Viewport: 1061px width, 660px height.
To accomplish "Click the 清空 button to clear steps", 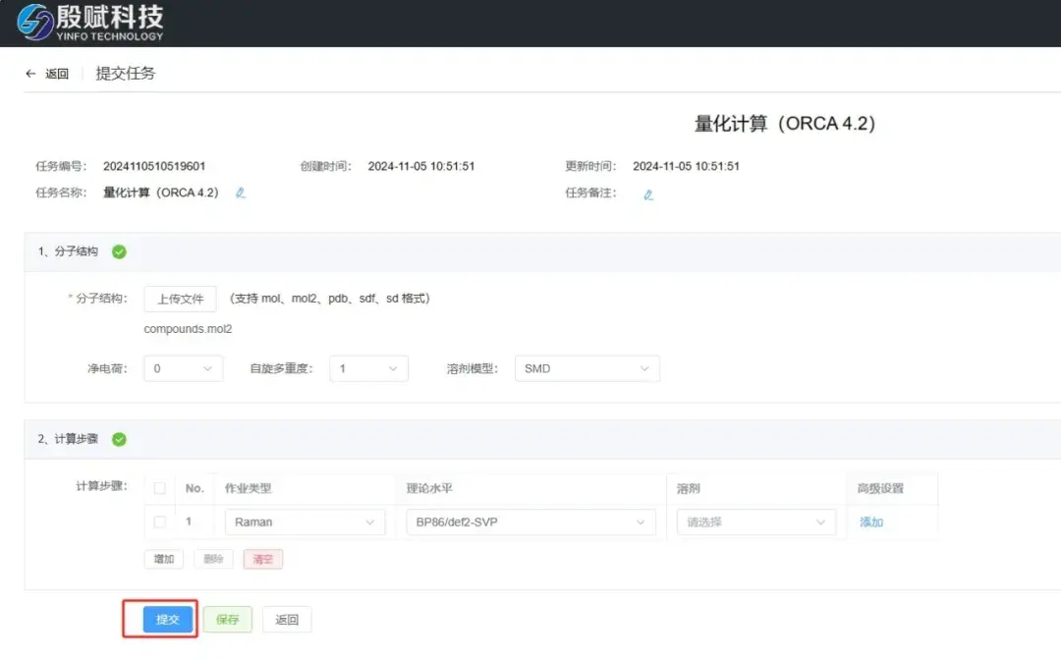I will [263, 558].
